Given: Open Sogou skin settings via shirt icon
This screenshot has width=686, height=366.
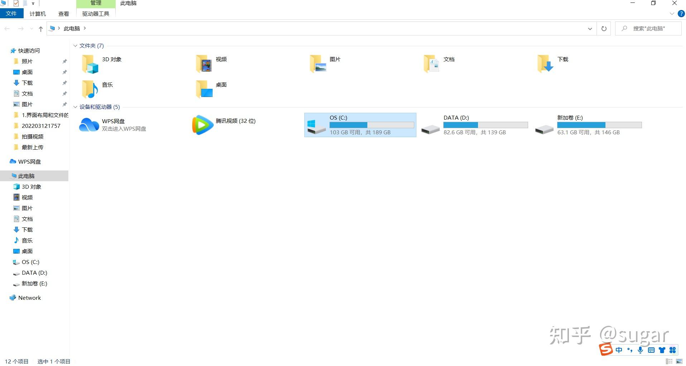Looking at the screenshot, I should click(x=662, y=350).
